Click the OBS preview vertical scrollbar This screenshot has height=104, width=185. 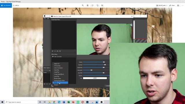pos(134,29)
